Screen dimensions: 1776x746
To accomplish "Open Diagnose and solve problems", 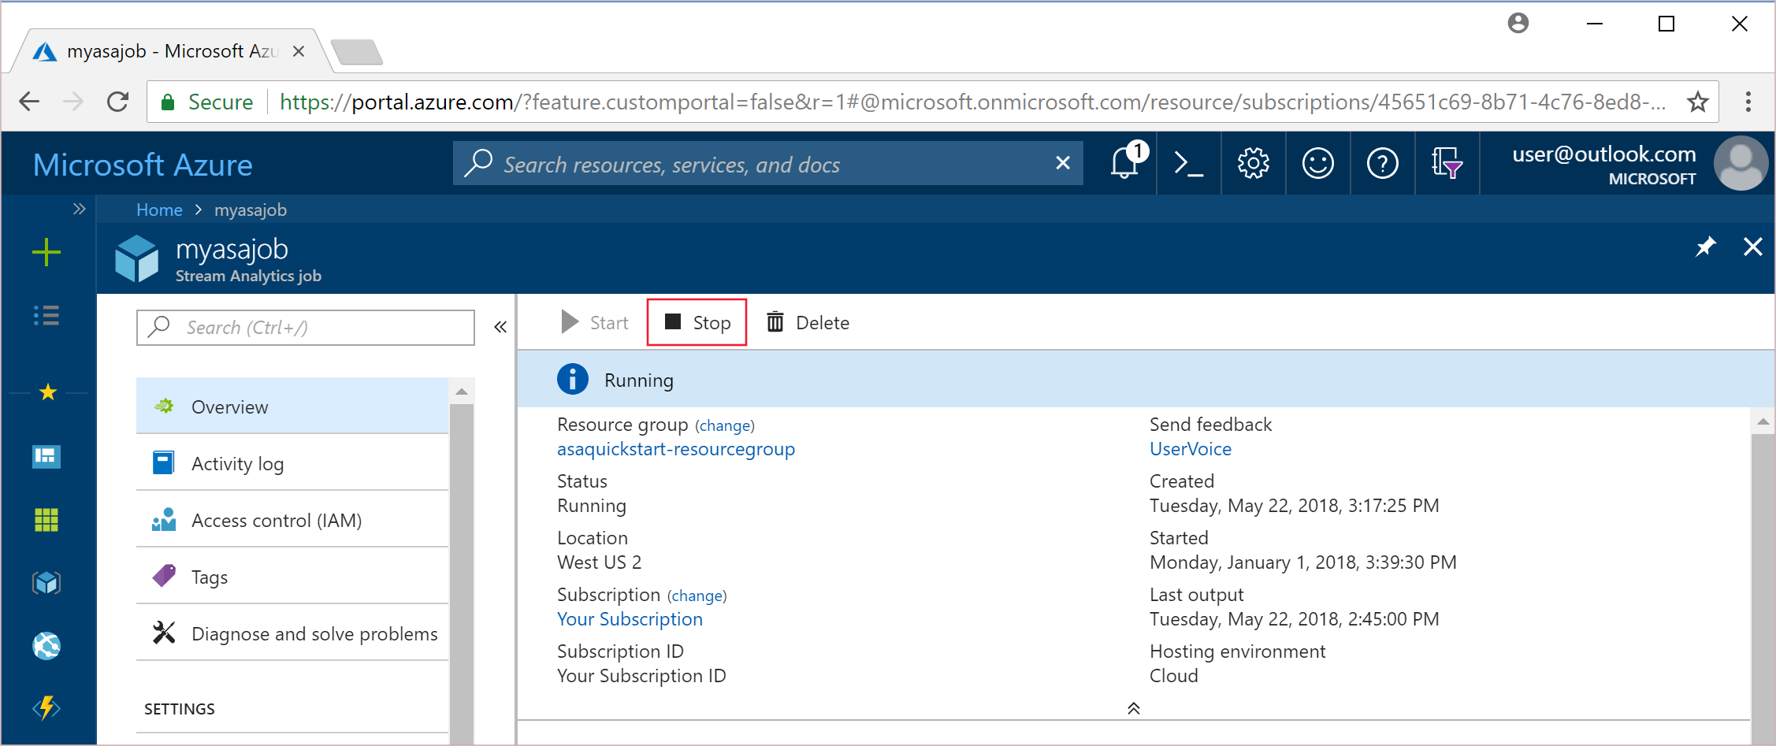I will coord(292,633).
